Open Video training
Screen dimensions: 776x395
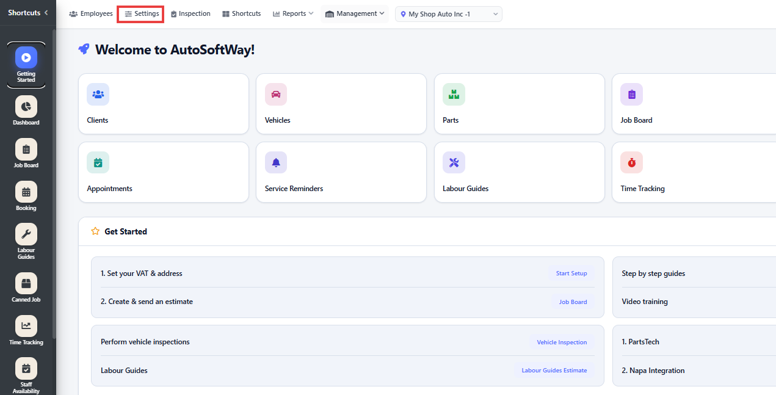(645, 302)
